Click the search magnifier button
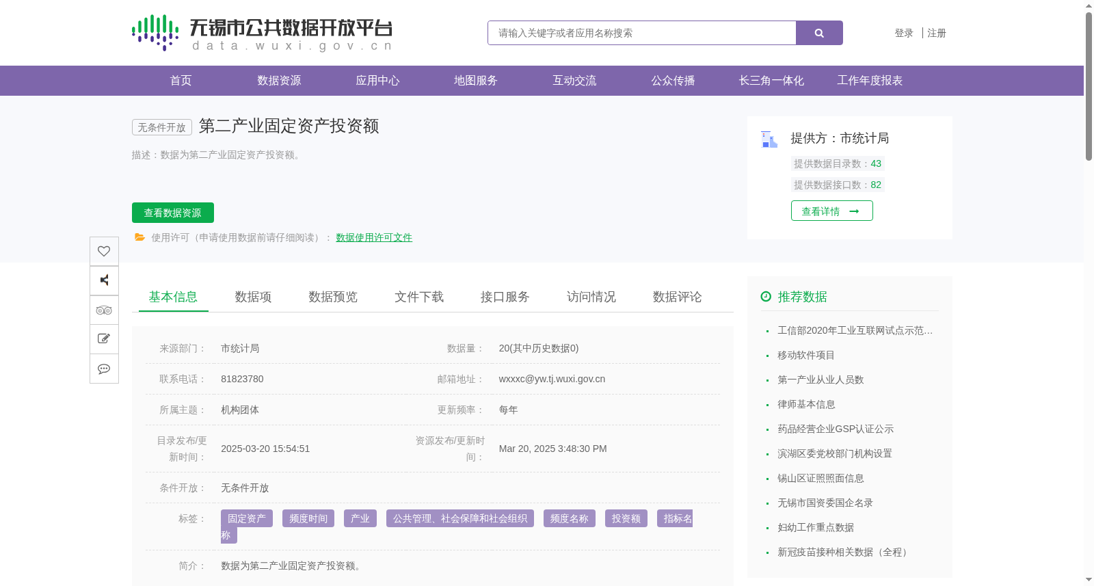This screenshot has width=1094, height=586. click(819, 33)
